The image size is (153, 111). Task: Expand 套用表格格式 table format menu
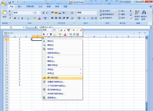(107, 14)
